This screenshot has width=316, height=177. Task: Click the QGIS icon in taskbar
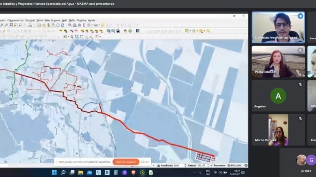click(142, 172)
